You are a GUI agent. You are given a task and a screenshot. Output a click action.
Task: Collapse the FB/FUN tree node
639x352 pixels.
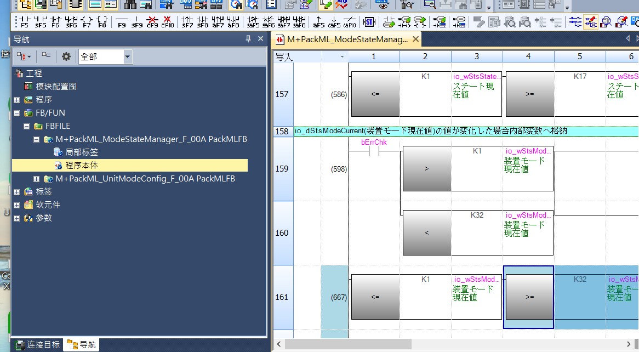pyautogui.click(x=16, y=113)
